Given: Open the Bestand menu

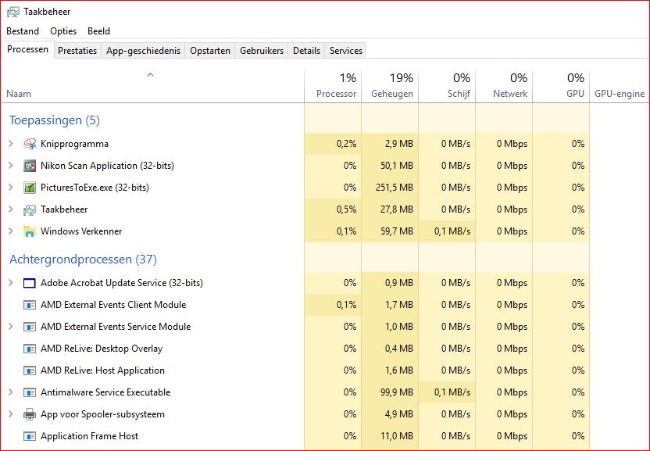Looking at the screenshot, I should tap(23, 31).
